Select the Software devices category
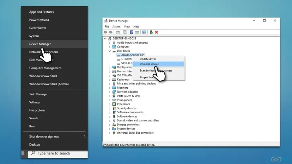Viewport: 292px width, 164px height. point(127,116)
